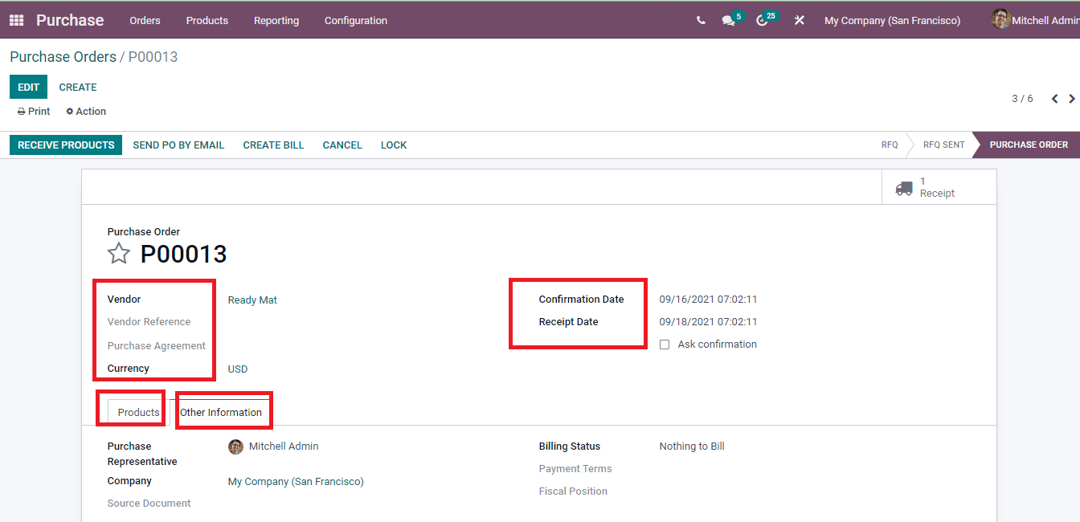The height and width of the screenshot is (522, 1080).
Task: Navigate to Purchase Orders breadcrumb
Action: coord(63,57)
